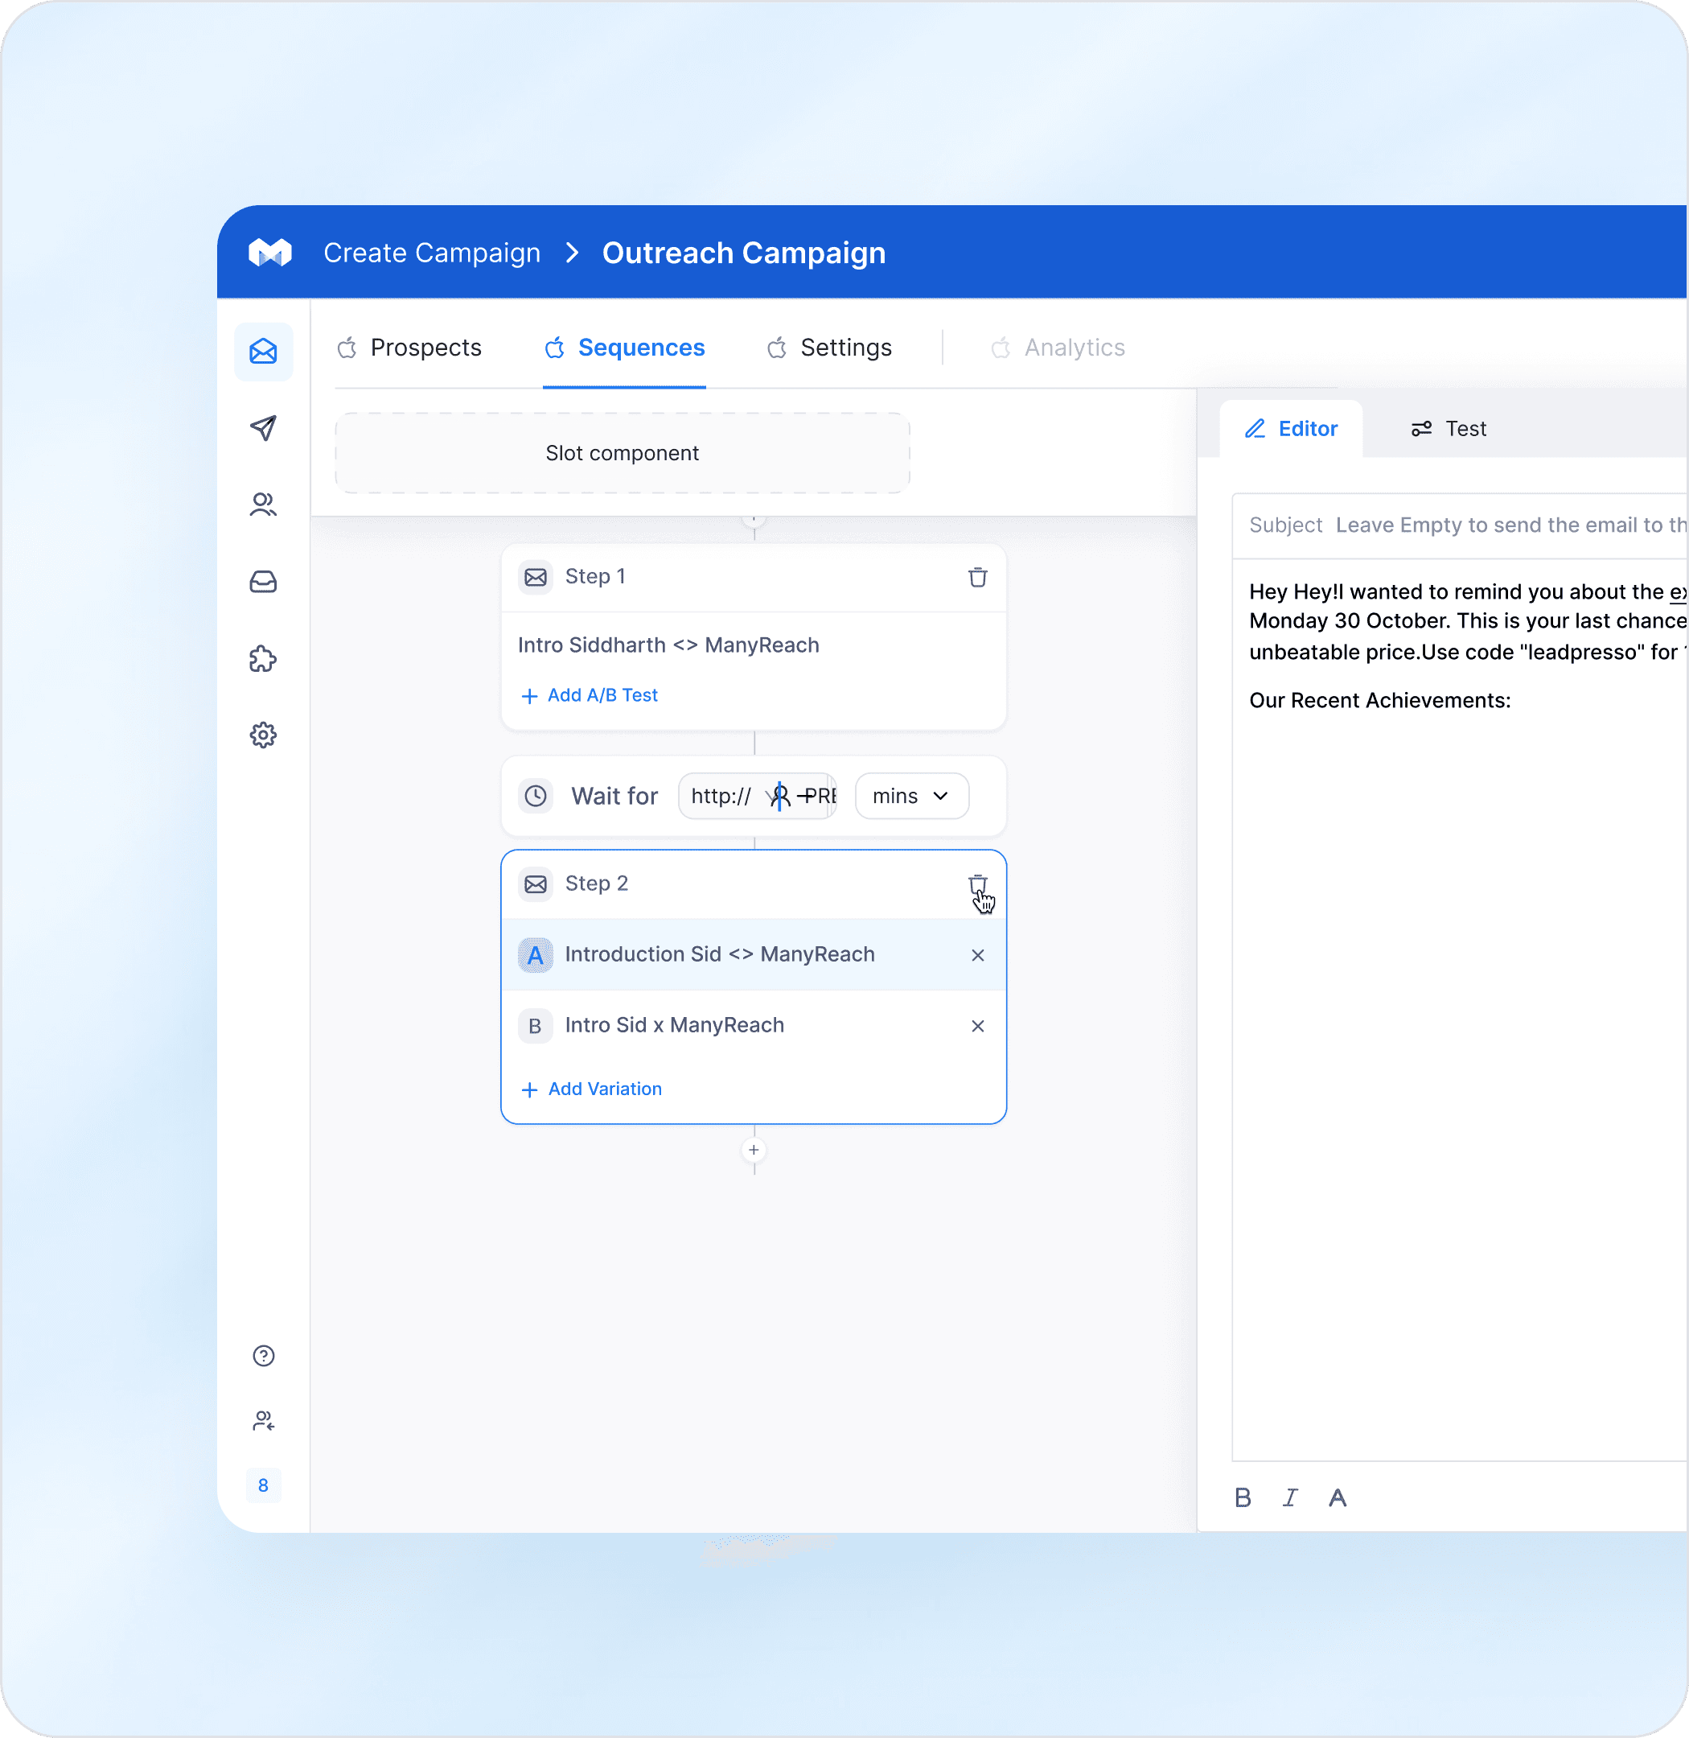
Task: Click the paper plane send icon
Action: tap(264, 428)
